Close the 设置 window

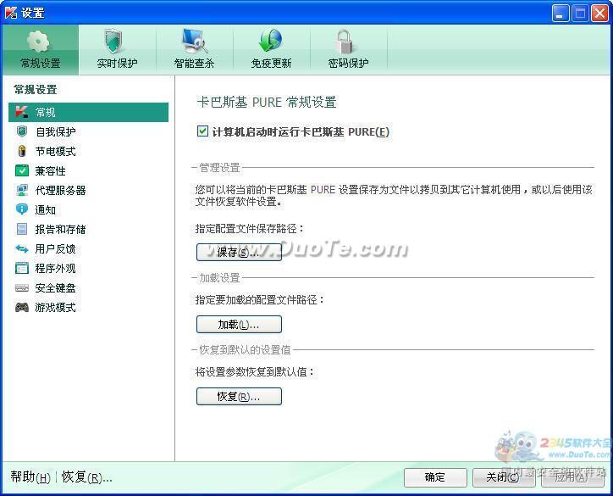[x=599, y=14]
